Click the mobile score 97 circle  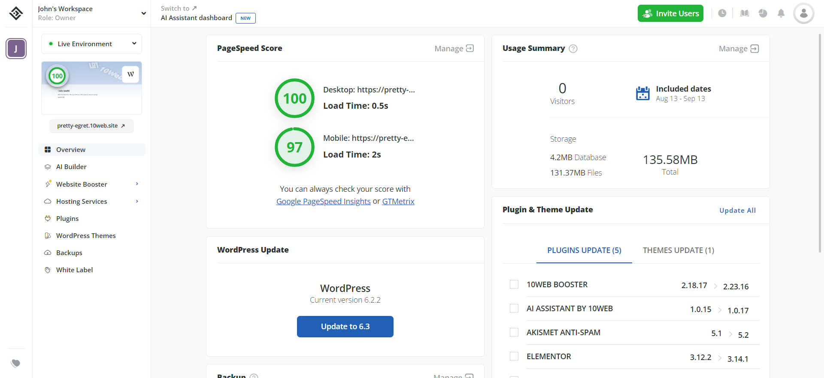[294, 147]
